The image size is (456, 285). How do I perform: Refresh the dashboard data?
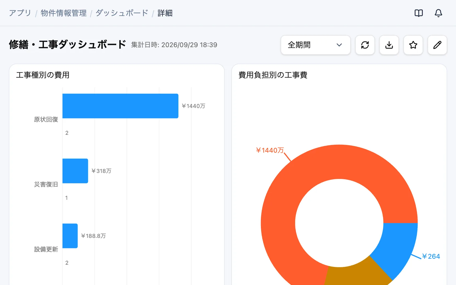365,45
